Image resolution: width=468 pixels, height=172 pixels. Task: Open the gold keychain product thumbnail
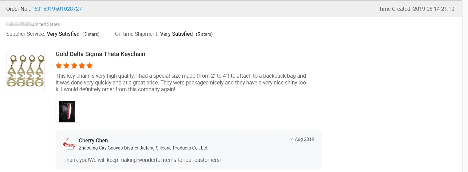click(26, 70)
